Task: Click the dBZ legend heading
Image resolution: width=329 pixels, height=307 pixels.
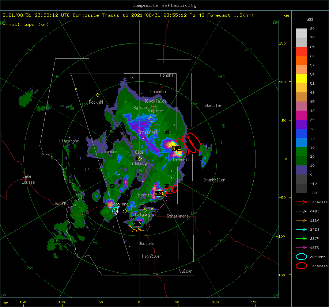Action: (x=310, y=19)
